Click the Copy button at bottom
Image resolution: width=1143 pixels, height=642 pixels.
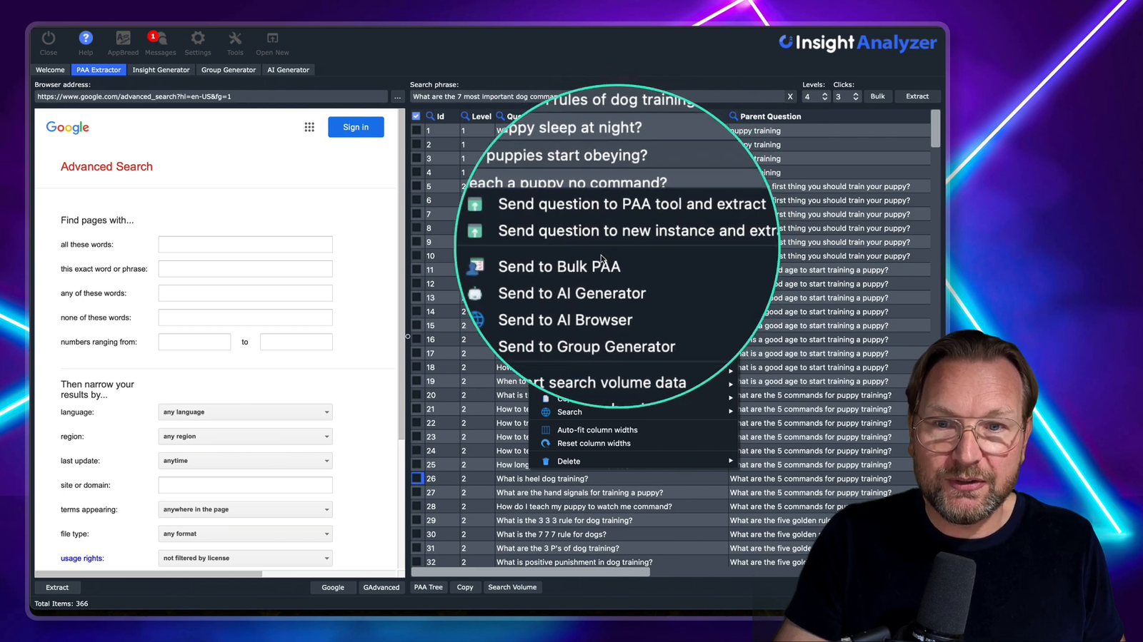tap(465, 587)
